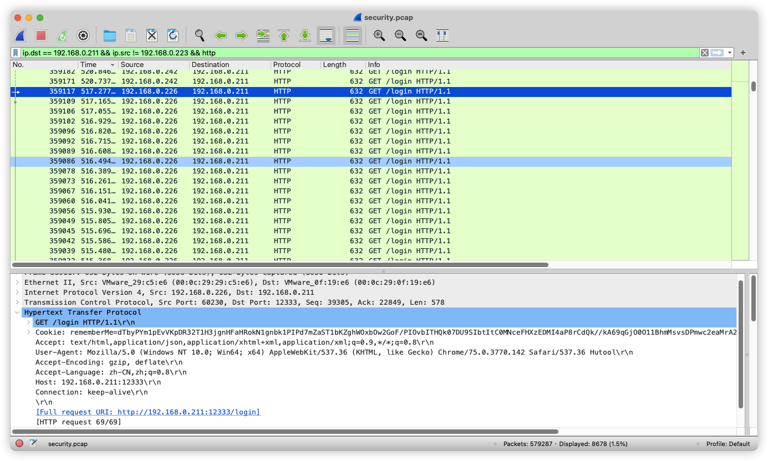Sort by the No. column

(44, 65)
